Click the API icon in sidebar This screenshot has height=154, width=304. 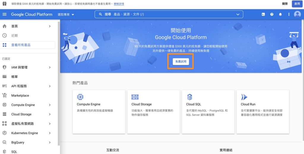pos(4,86)
